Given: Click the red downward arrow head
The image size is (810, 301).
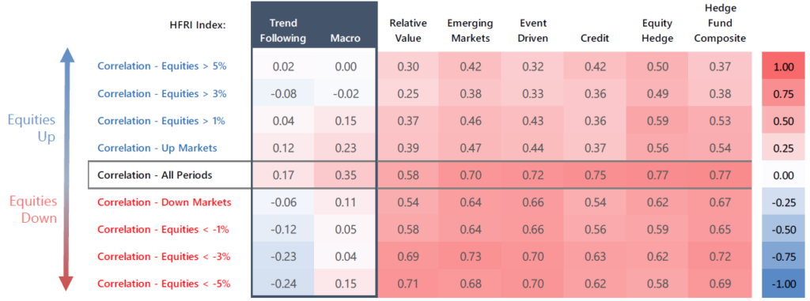Looking at the screenshot, I should pos(68,284).
